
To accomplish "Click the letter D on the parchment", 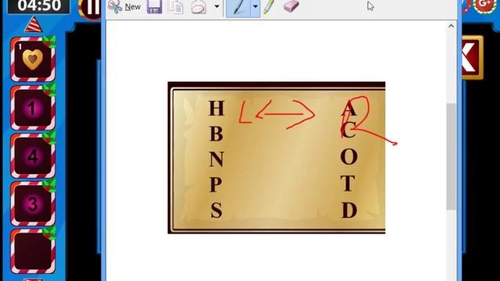I will point(349,210).
